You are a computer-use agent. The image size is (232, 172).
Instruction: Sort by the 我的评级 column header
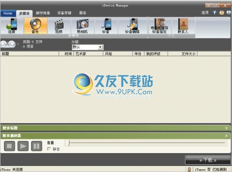156,54
